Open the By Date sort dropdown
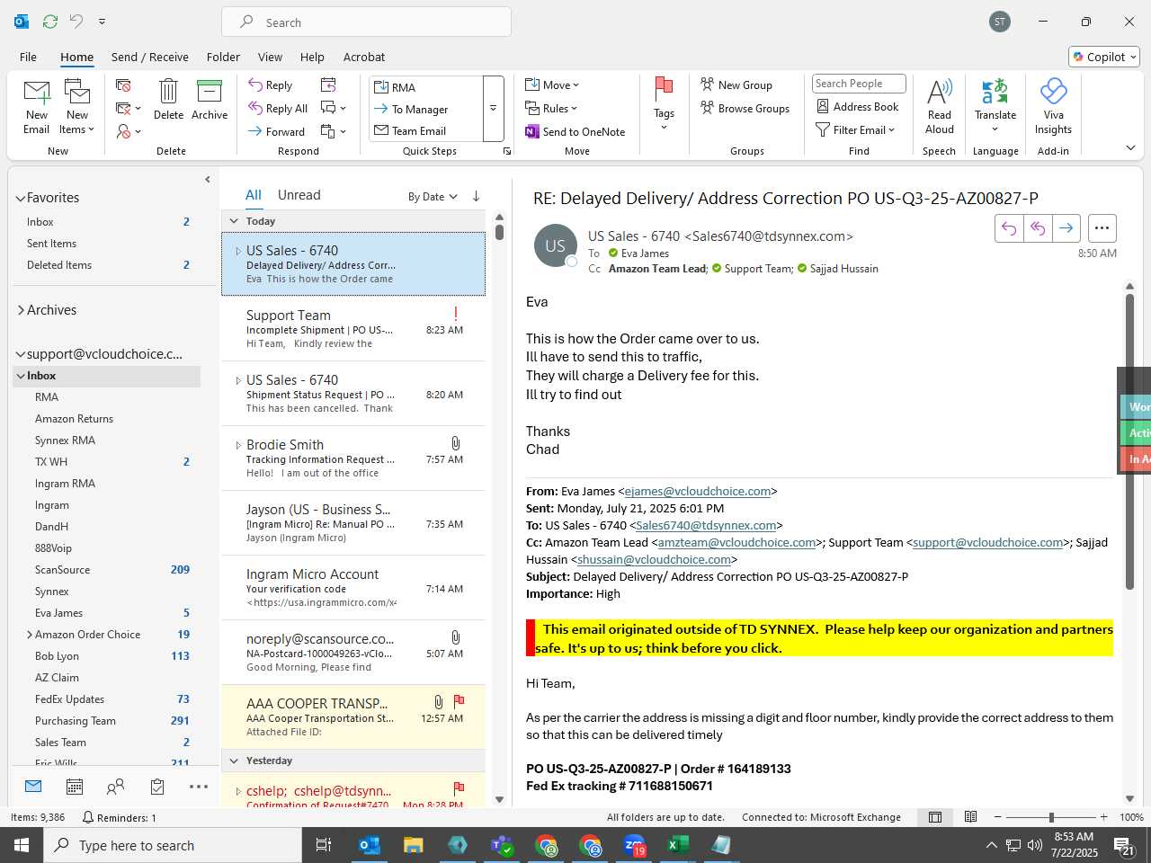Viewport: 1151px width, 863px height. [433, 197]
